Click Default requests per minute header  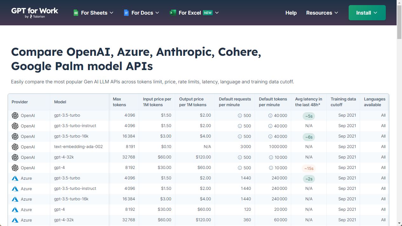(x=235, y=102)
